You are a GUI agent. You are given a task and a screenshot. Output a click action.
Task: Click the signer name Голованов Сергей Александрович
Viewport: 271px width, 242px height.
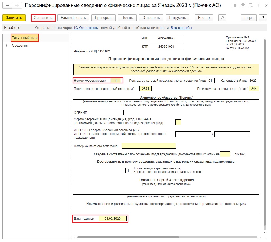pos(166,180)
